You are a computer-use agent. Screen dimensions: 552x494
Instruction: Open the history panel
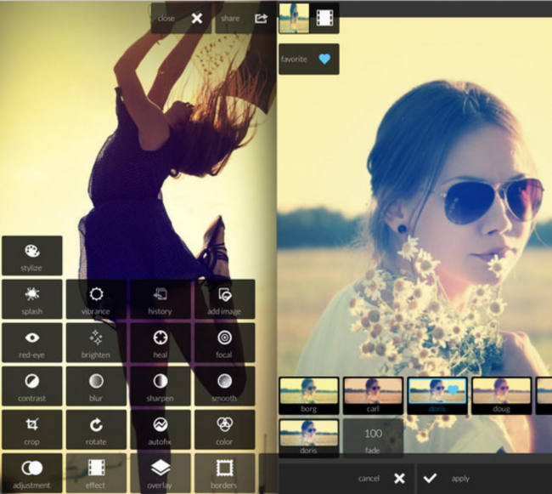click(160, 299)
